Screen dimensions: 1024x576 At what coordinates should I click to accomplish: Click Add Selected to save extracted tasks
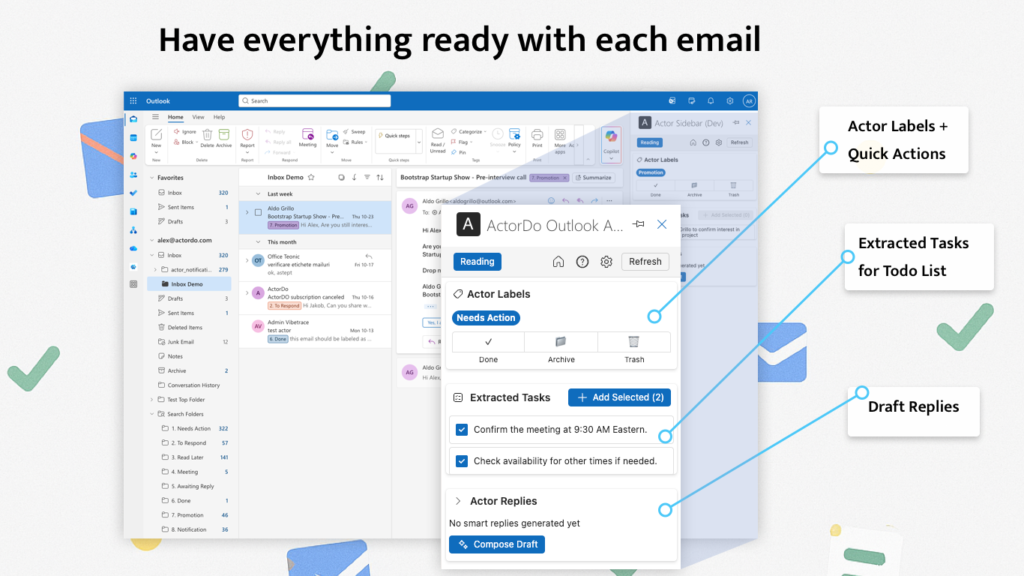(x=618, y=397)
